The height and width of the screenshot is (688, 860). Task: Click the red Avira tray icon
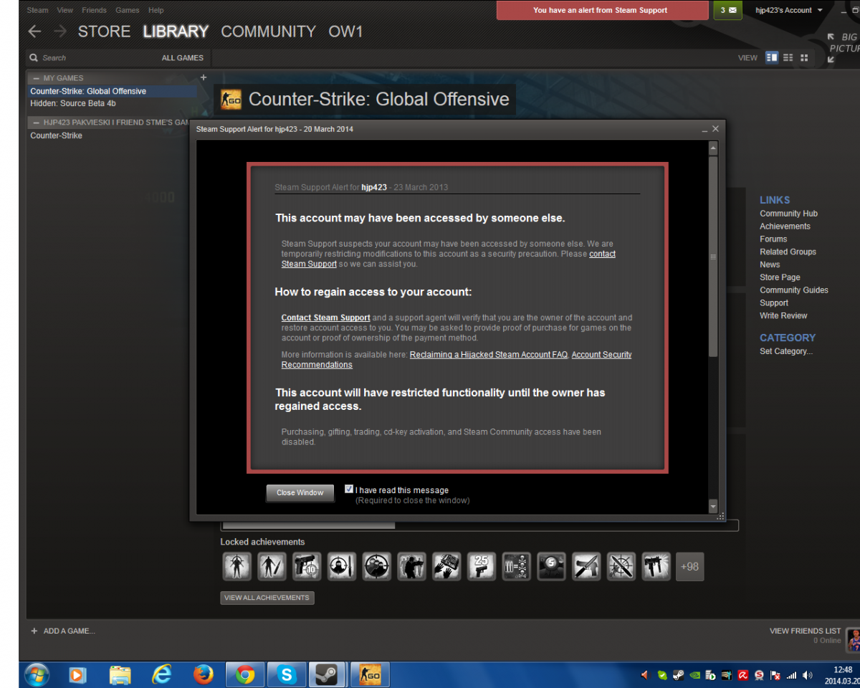point(744,675)
